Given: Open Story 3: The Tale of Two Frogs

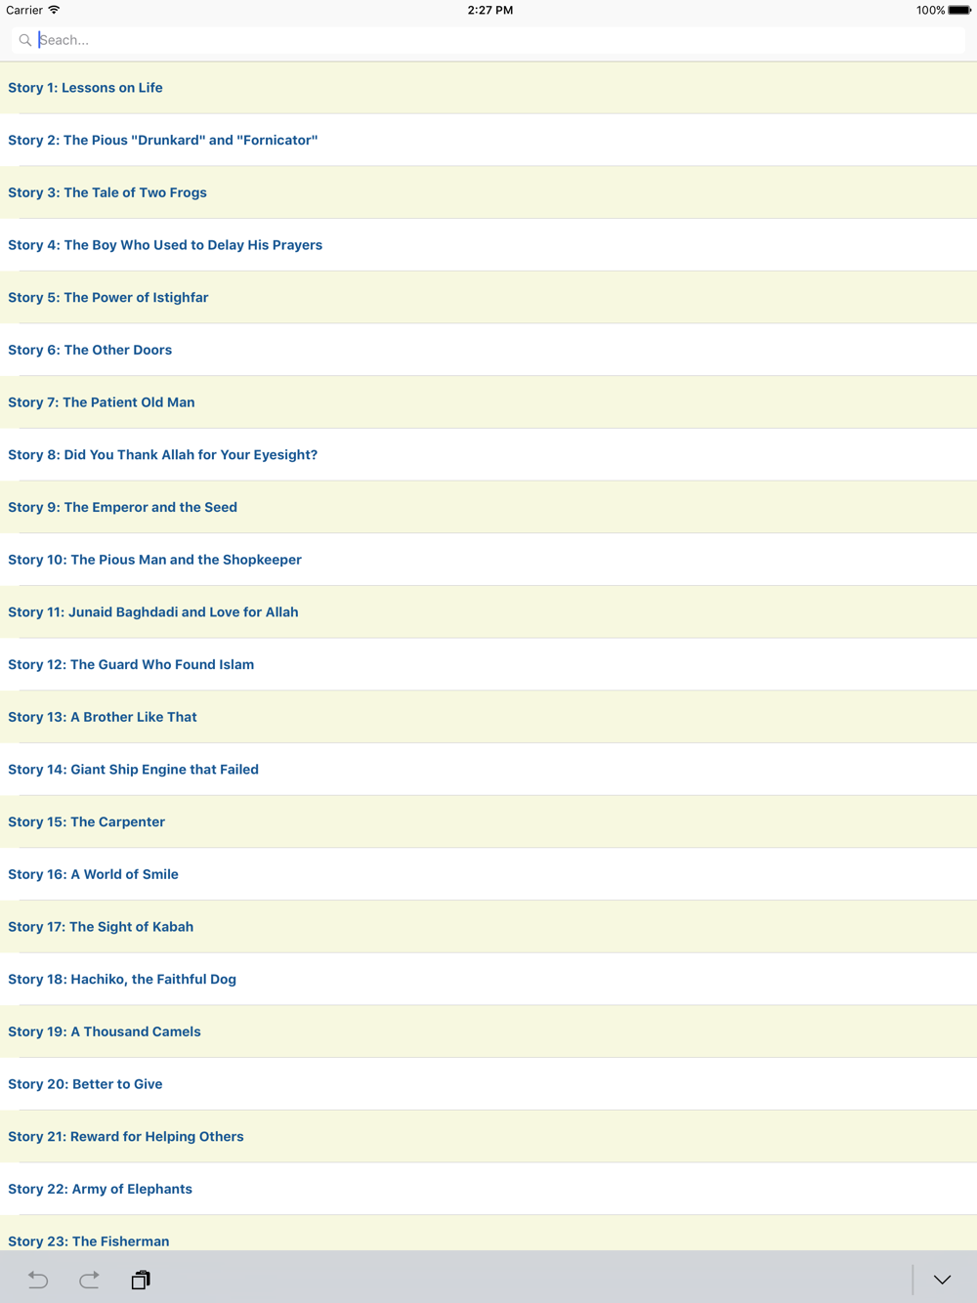Looking at the screenshot, I should 488,192.
